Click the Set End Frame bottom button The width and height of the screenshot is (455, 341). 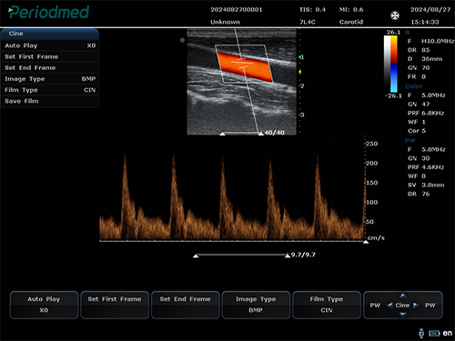186,305
